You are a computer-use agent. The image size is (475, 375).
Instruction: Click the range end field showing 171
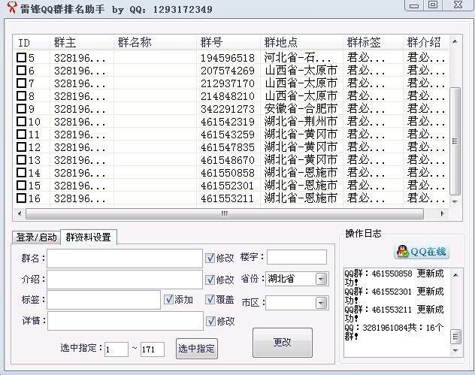click(153, 349)
